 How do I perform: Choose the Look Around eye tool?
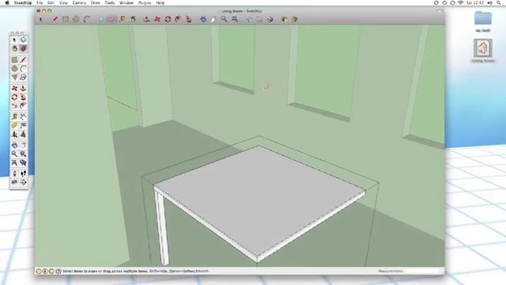(x=14, y=183)
